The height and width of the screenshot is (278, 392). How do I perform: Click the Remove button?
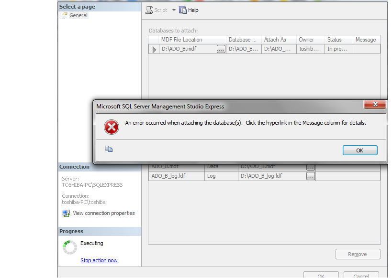[x=358, y=254]
